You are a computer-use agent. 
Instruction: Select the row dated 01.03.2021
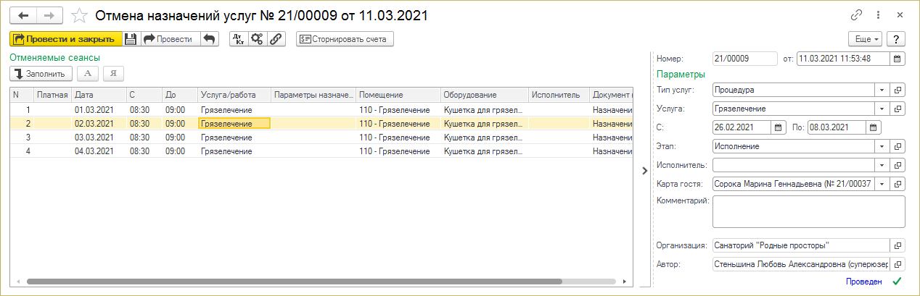pos(321,109)
